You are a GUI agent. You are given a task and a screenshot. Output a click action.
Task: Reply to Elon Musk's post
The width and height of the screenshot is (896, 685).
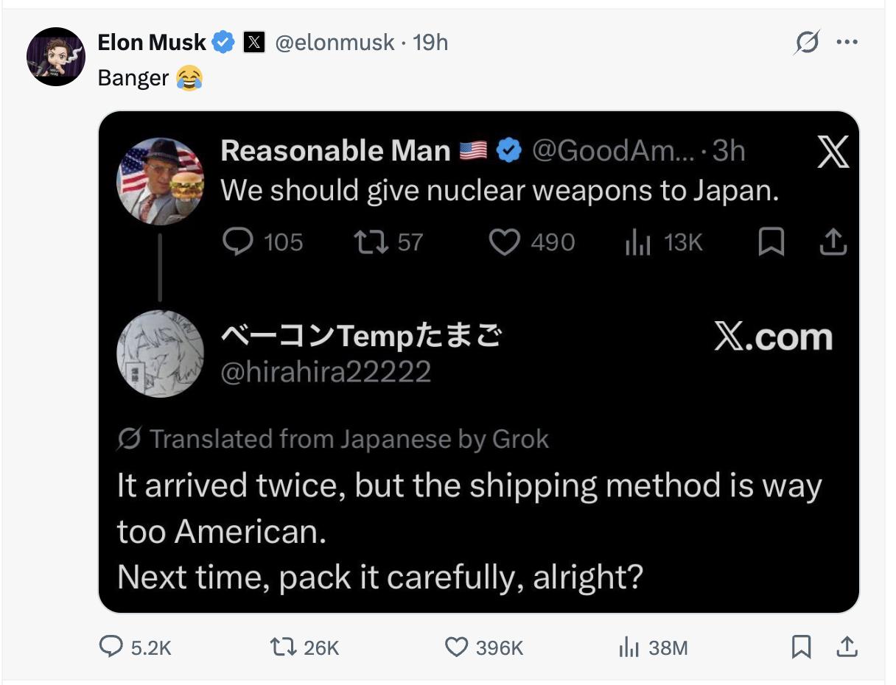111,647
